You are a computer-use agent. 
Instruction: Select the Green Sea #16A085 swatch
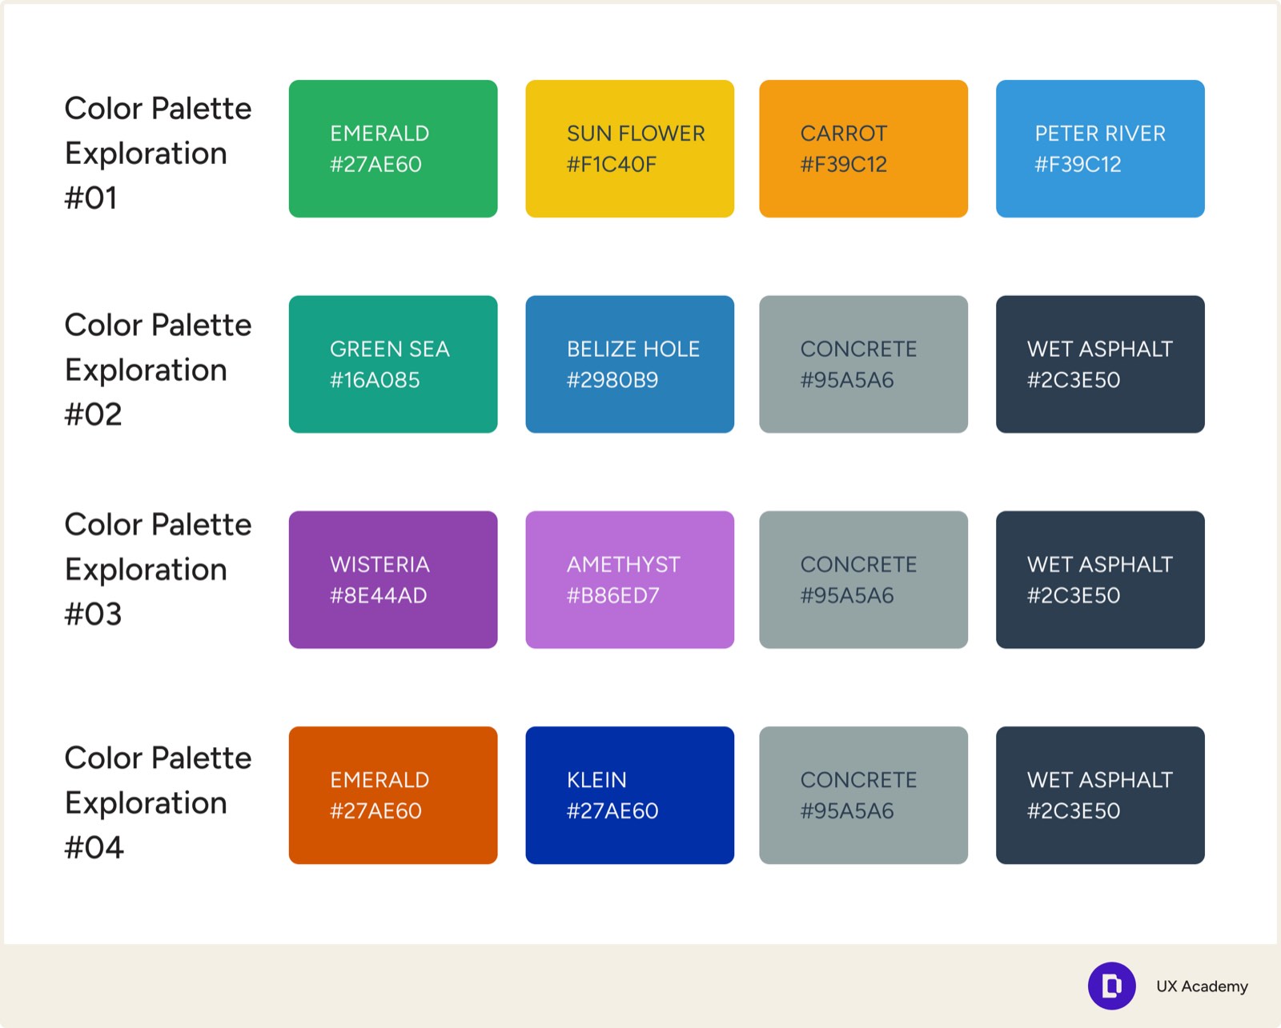393,364
